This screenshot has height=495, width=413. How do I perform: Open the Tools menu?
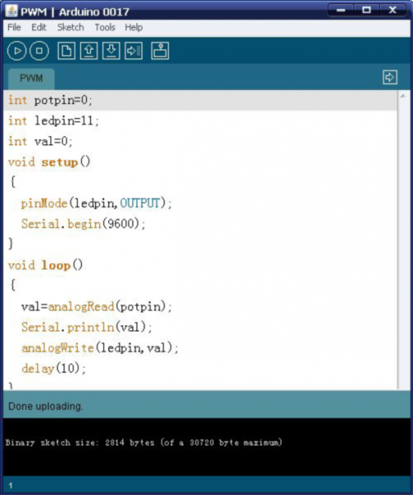coord(105,27)
